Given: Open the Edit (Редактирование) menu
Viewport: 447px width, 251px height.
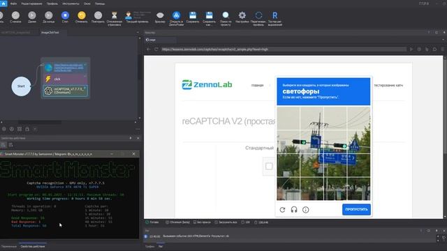Looking at the screenshot, I should click(31, 3).
